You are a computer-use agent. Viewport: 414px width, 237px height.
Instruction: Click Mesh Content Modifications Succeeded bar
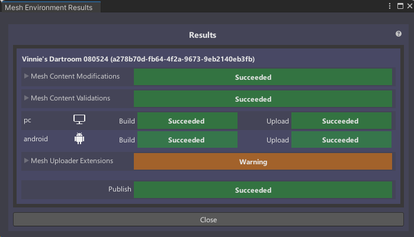click(x=263, y=77)
